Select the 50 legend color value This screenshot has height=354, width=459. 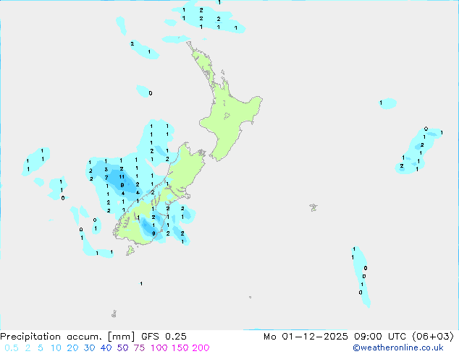122,348
